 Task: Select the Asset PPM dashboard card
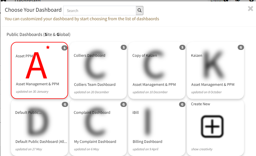pyautogui.click(x=39, y=70)
